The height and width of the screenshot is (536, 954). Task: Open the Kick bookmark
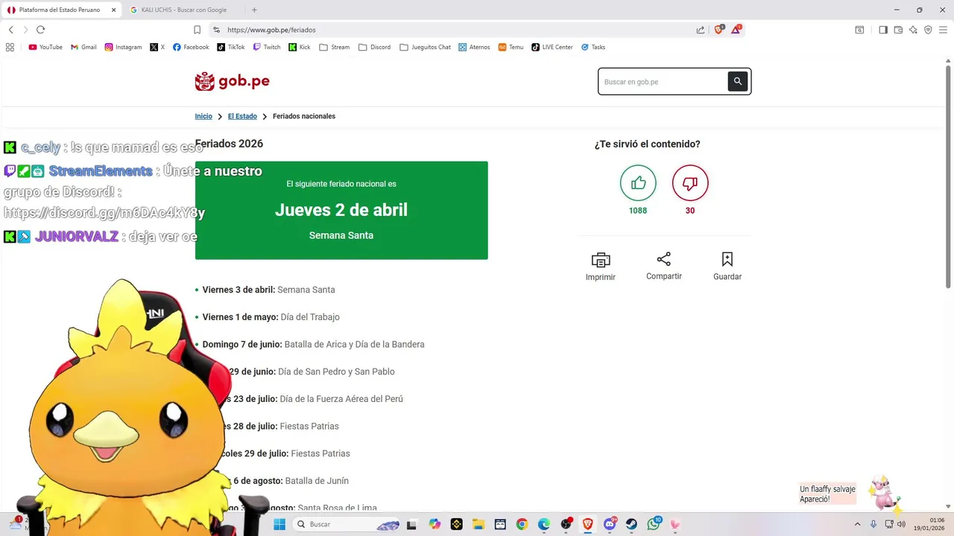pyautogui.click(x=300, y=47)
